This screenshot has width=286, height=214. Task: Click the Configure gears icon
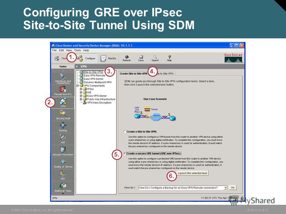tap(80, 58)
